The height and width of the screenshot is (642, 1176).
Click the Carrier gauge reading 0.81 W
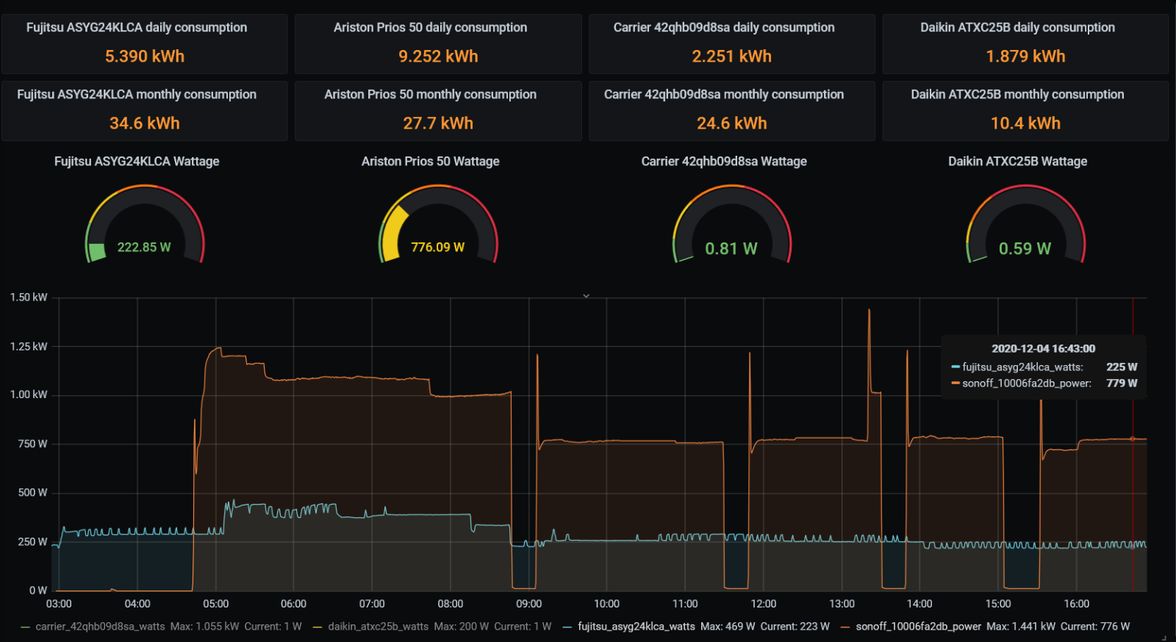731,248
